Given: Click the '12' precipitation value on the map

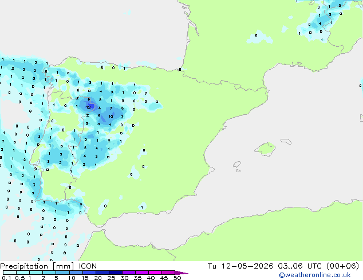Looking at the screenshot, I should 88,107.
